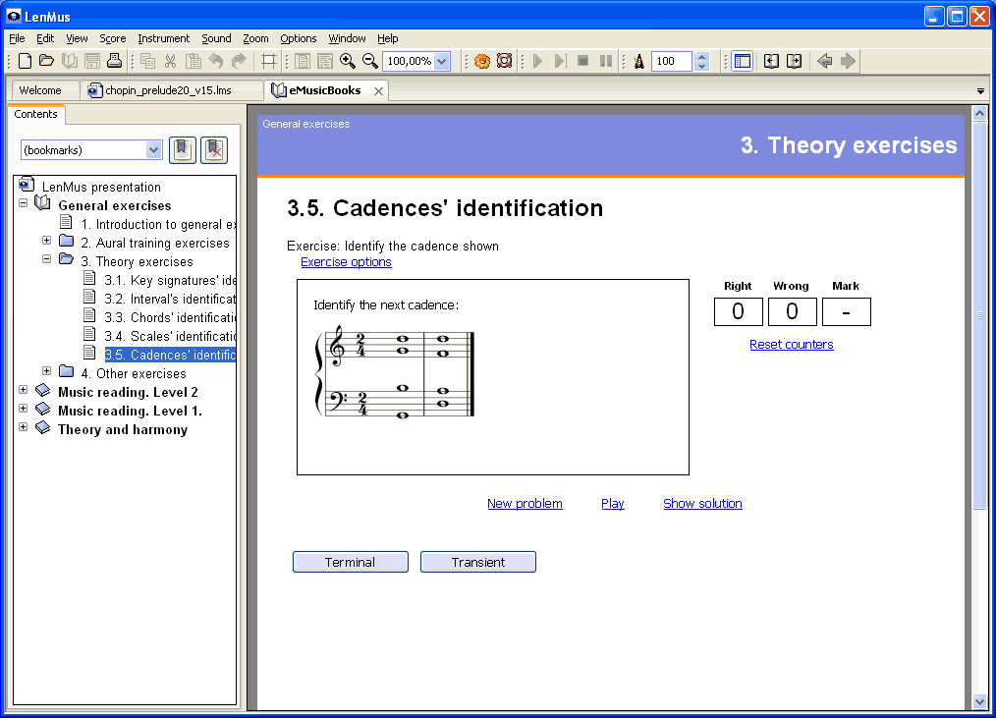Click the vertical scrollbar down arrow
This screenshot has height=718, width=996.
pyautogui.click(x=979, y=701)
